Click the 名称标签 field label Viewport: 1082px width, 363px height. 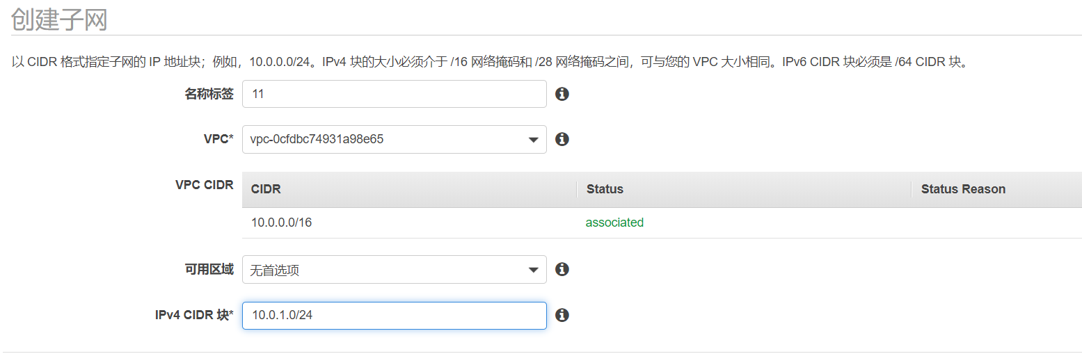[209, 94]
